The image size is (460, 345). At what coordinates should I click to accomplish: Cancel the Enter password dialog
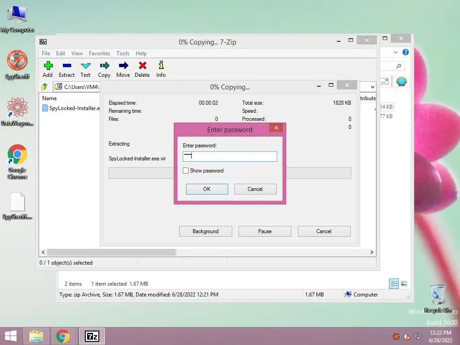coord(255,189)
